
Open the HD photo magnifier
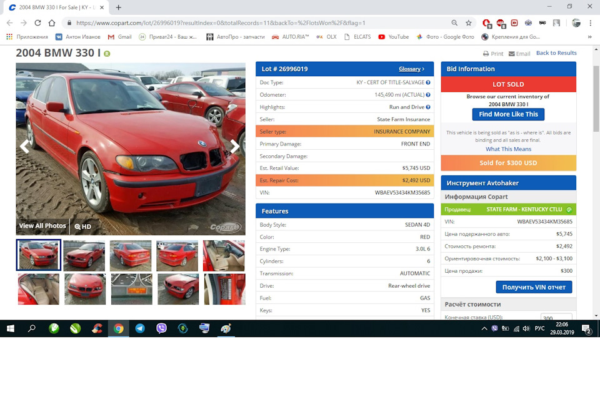pos(82,227)
